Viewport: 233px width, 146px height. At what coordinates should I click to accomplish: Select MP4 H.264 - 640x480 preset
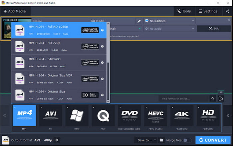(x=59, y=63)
